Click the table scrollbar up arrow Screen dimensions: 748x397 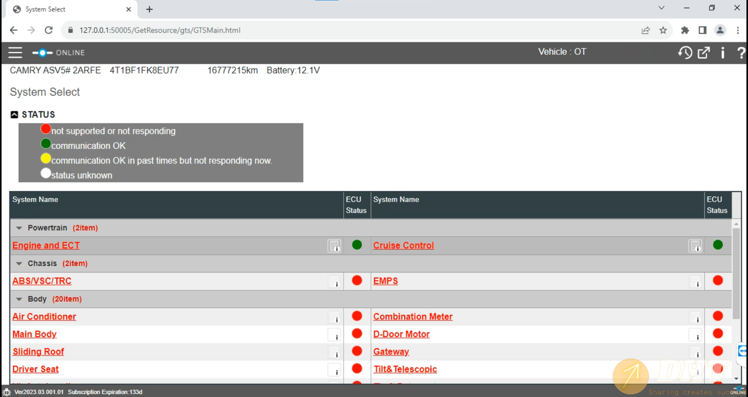[x=736, y=224]
